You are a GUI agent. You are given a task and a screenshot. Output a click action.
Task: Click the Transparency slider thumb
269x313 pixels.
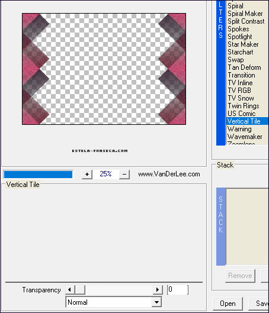[80, 289]
